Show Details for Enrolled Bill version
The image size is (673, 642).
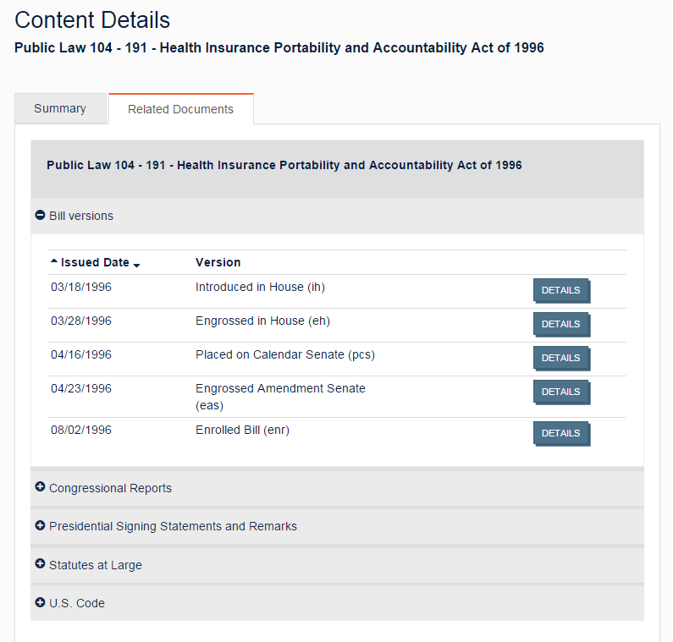tap(560, 433)
